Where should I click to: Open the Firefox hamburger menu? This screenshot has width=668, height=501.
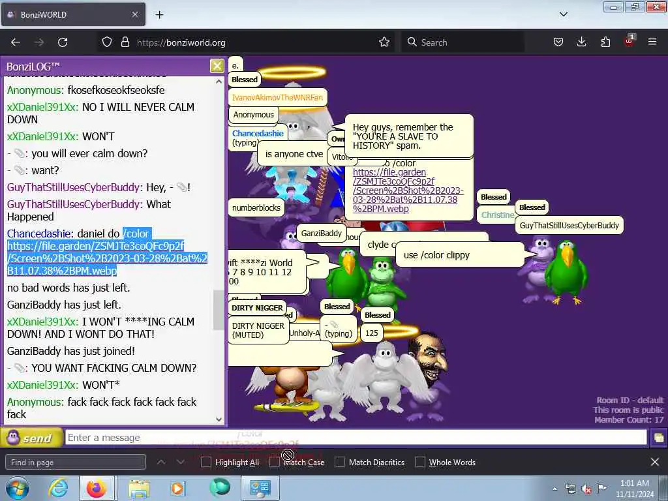(x=652, y=42)
